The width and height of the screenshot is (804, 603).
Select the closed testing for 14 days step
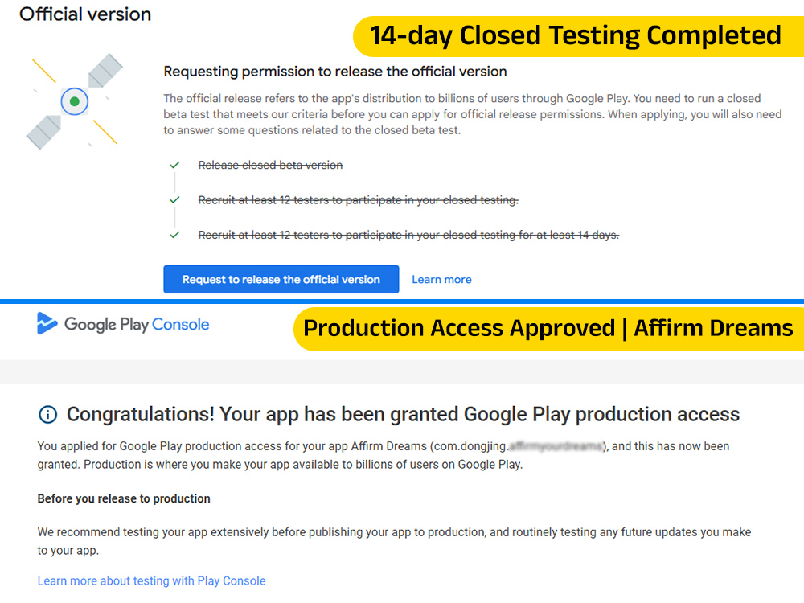coord(408,235)
